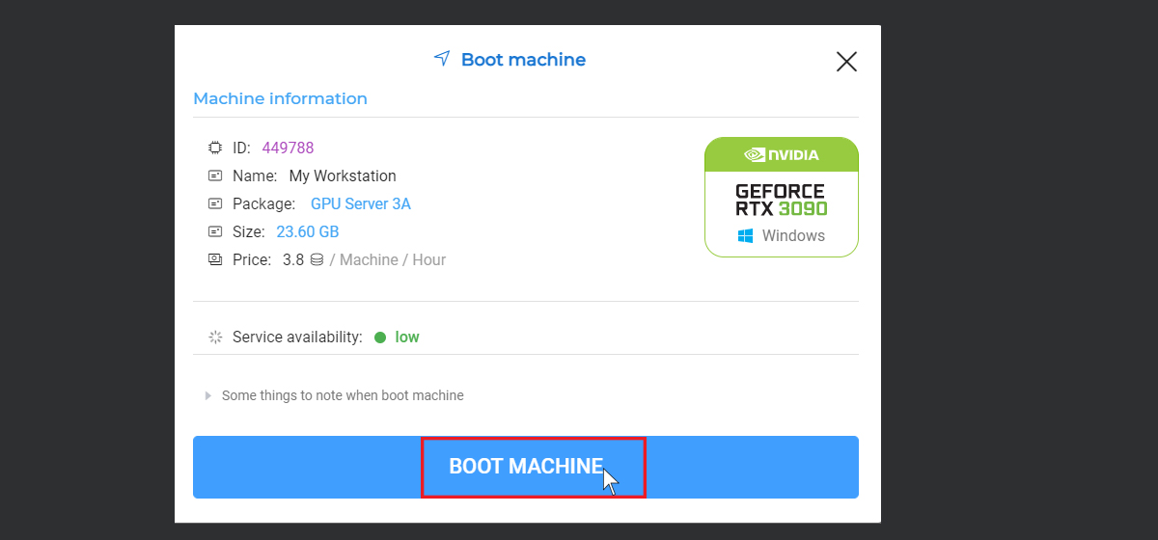Click the 'Boot machine' title text
The image size is (1158, 540).
click(x=523, y=60)
